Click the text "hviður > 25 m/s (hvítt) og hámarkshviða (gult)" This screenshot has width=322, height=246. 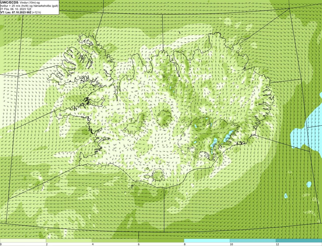point(29,6)
